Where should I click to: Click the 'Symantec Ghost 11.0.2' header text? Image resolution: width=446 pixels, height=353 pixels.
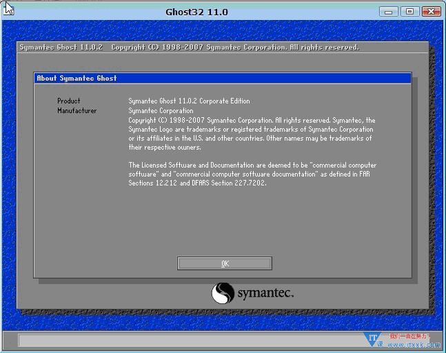pos(61,47)
